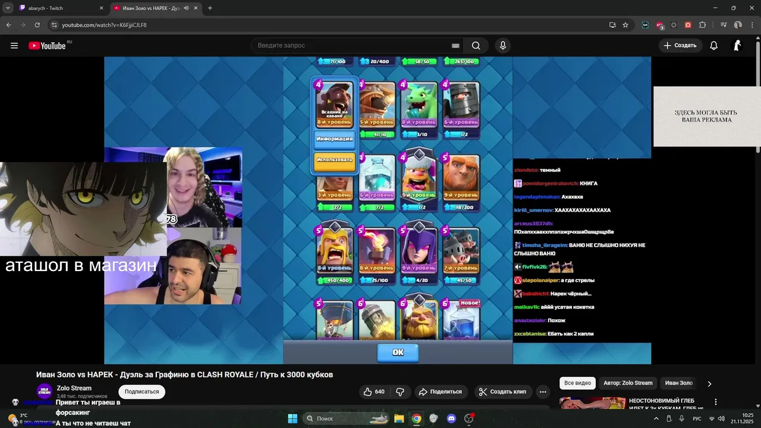Image resolution: width=761 pixels, height=428 pixels.
Task: Select the Автор: Zolo Stream chip
Action: click(x=628, y=383)
